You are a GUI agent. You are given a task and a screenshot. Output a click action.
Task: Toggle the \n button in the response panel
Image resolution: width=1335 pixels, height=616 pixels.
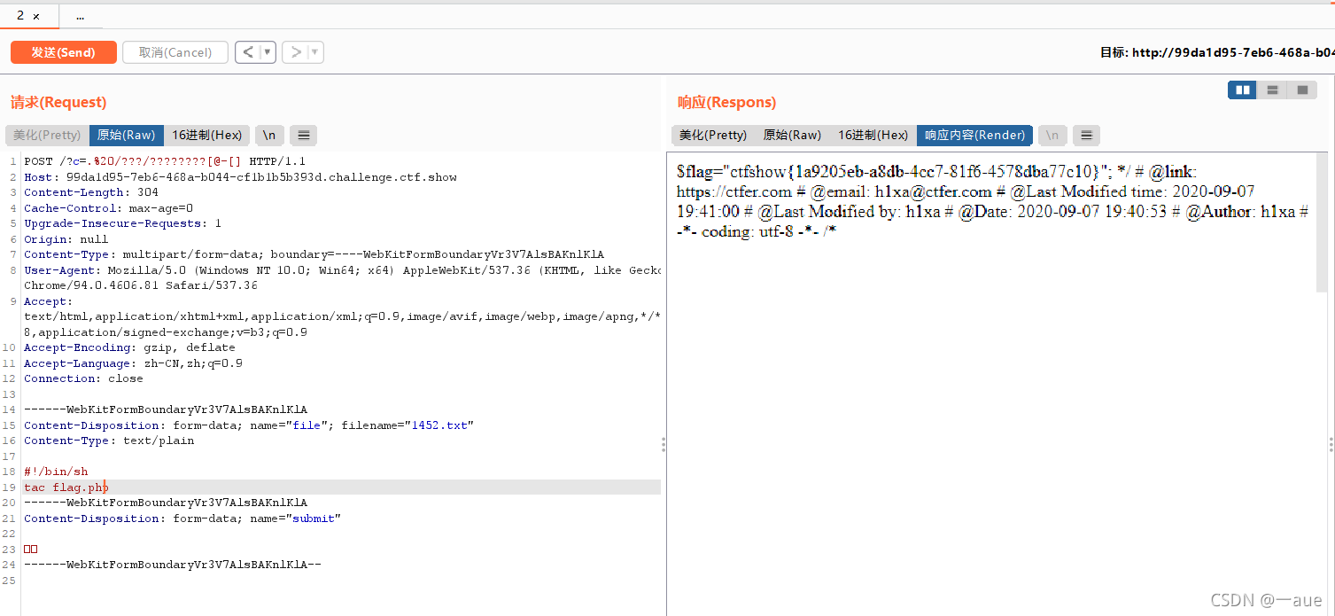tap(1052, 135)
